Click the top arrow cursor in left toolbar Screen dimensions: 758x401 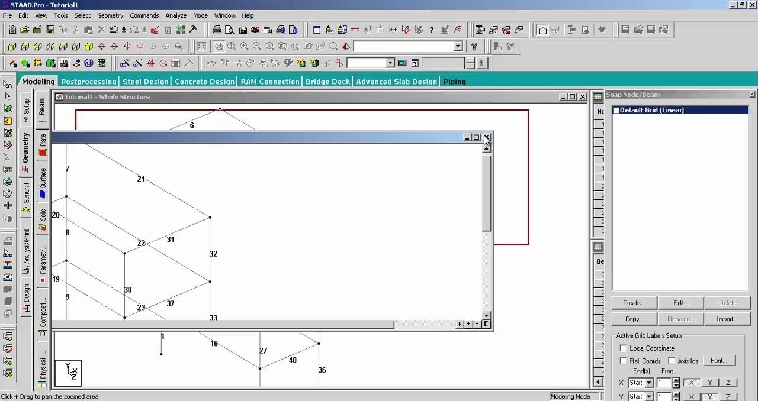tap(8, 84)
